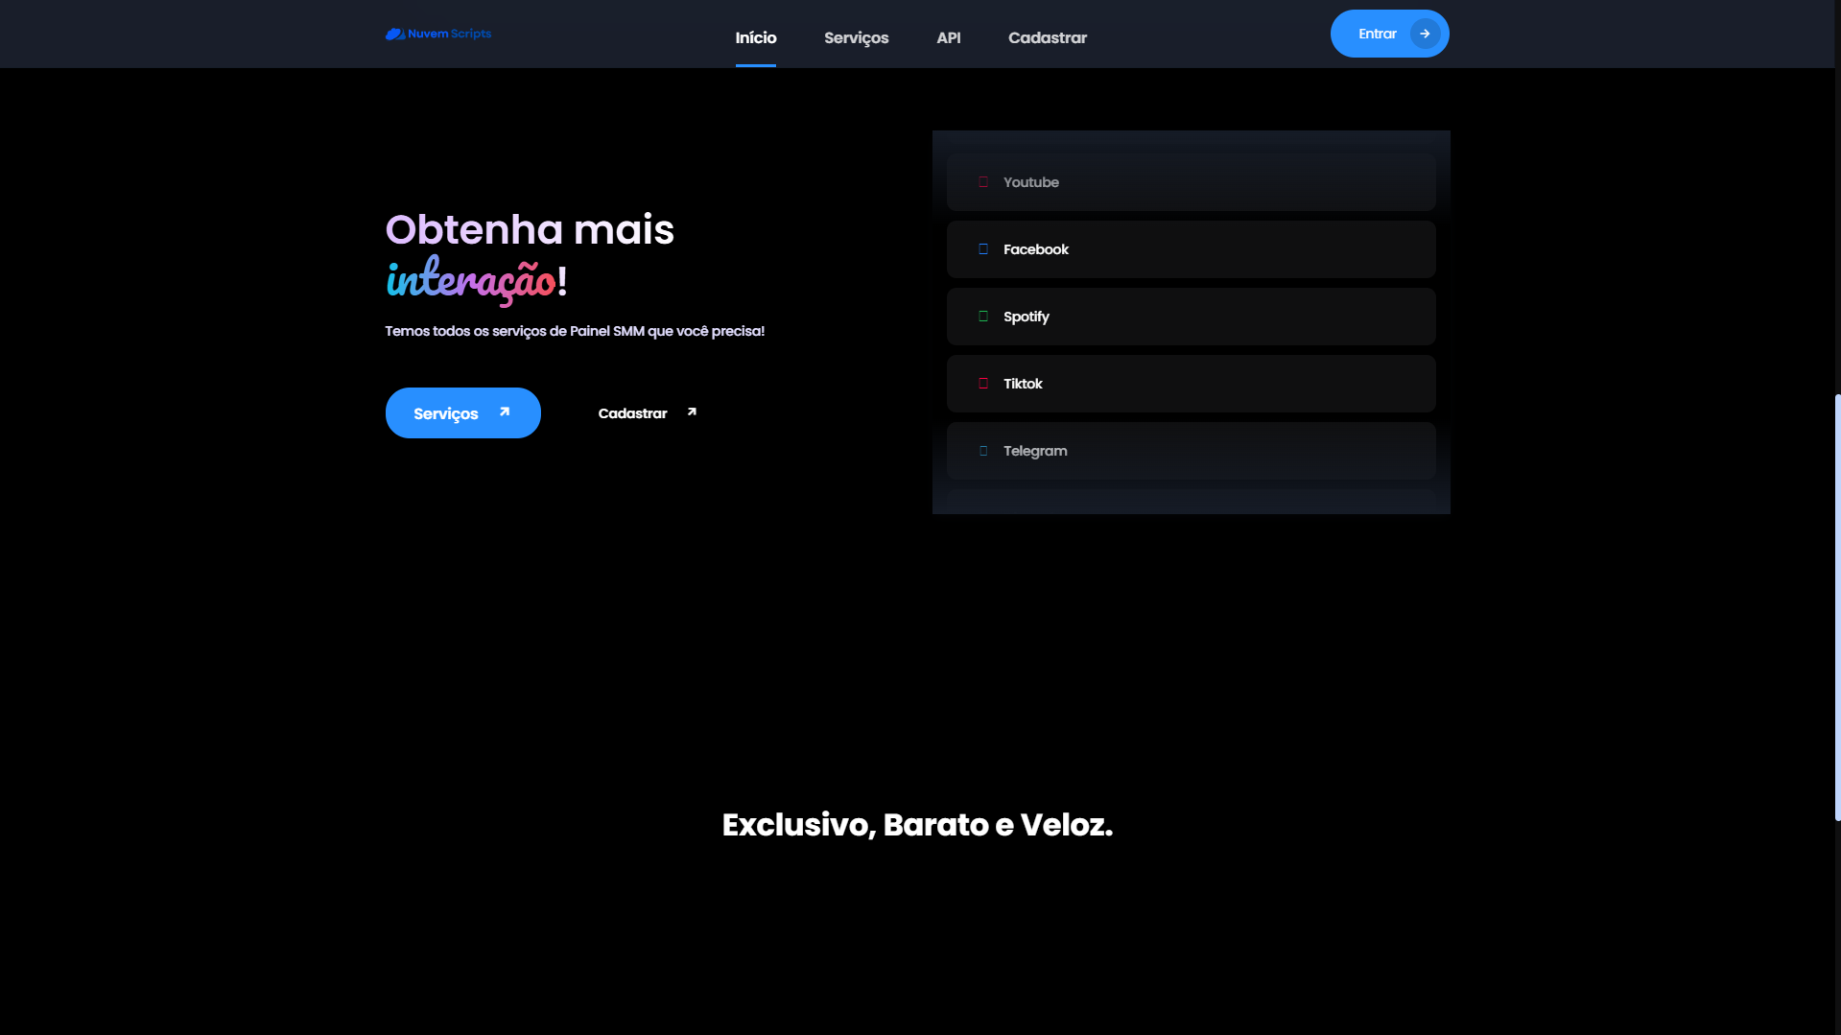Image resolution: width=1841 pixels, height=1035 pixels.
Task: Click the arrow in the Serviços button
Action: [x=505, y=412]
